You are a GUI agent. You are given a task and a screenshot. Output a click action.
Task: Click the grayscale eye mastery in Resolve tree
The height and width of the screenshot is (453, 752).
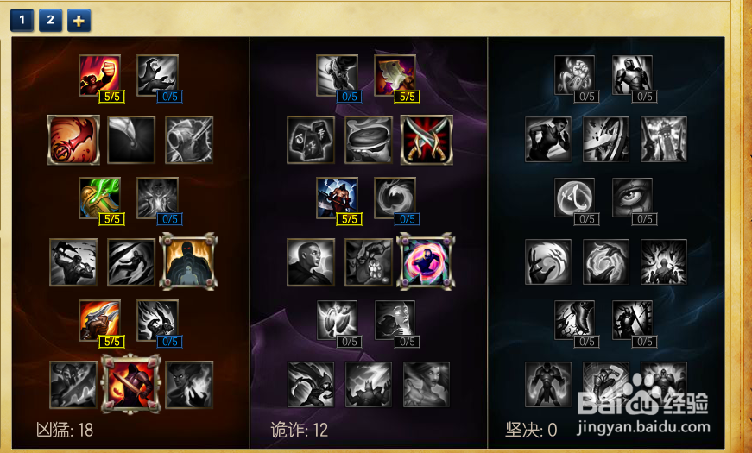coord(632,198)
